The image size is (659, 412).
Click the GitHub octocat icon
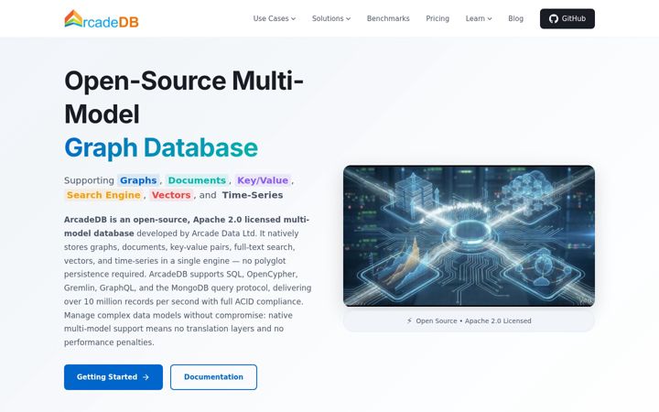(554, 18)
